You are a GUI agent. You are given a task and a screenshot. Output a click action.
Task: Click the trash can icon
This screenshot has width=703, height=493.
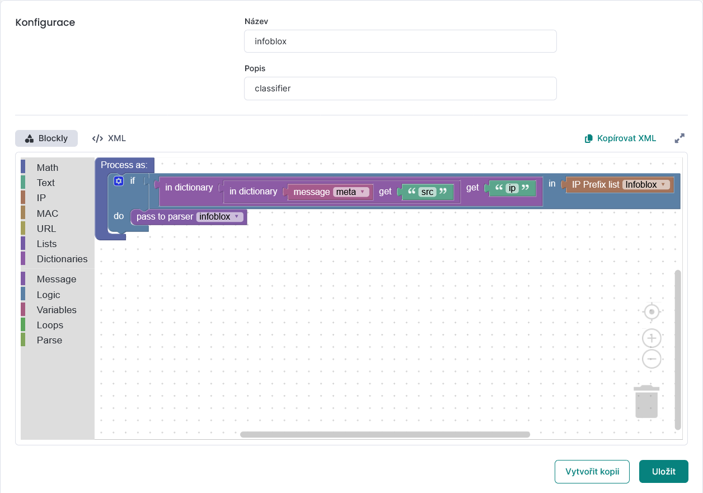pyautogui.click(x=646, y=402)
